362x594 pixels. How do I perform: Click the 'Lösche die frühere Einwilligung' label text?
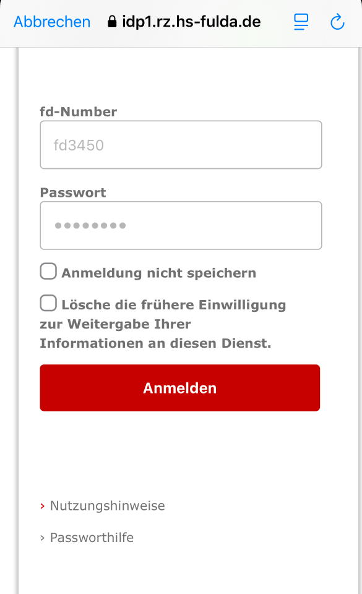click(x=174, y=305)
